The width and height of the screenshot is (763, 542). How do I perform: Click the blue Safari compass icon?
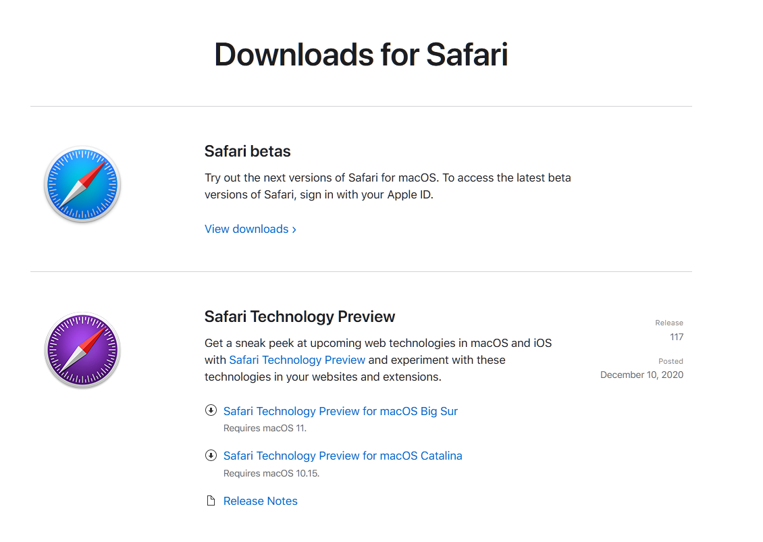[x=82, y=184]
